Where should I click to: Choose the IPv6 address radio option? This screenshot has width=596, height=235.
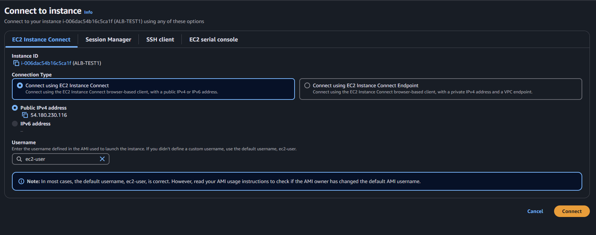click(15, 124)
